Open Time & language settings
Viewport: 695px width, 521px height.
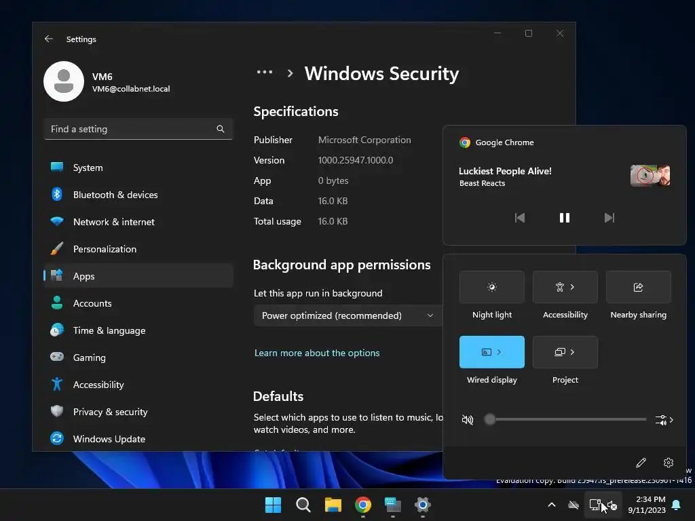(x=138, y=330)
